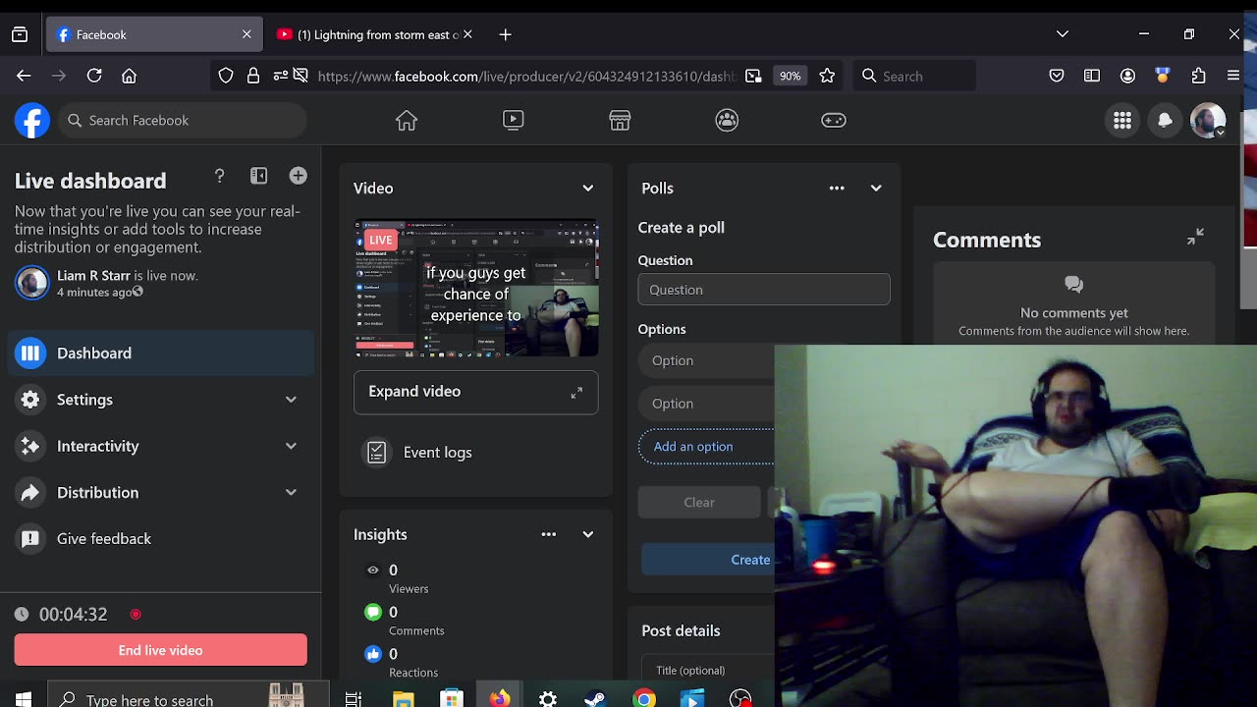This screenshot has height=707, width=1257.
Task: Open Microsoft Store from the taskbar
Action: pos(452,698)
